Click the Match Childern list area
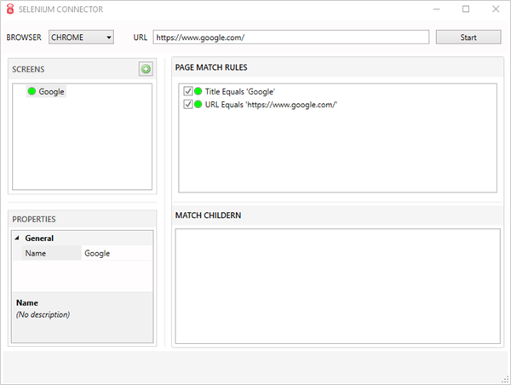Image resolution: width=511 pixels, height=385 pixels. pyautogui.click(x=337, y=286)
